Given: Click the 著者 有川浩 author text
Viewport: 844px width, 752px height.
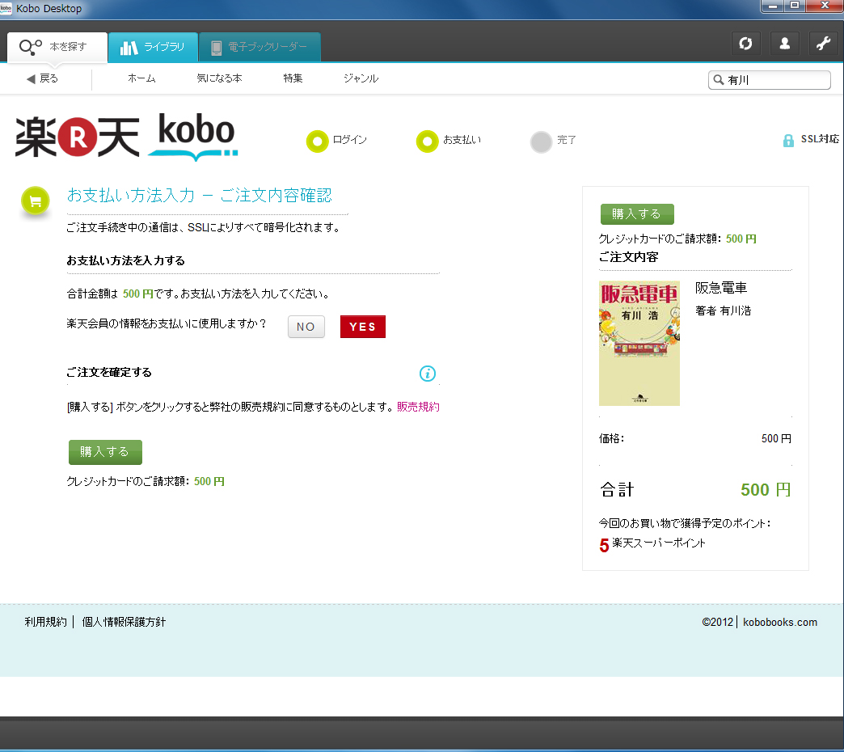Looking at the screenshot, I should pos(723,311).
